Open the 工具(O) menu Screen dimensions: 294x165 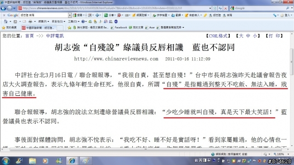(73, 22)
